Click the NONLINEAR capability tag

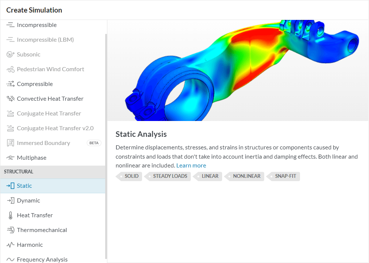(246, 176)
